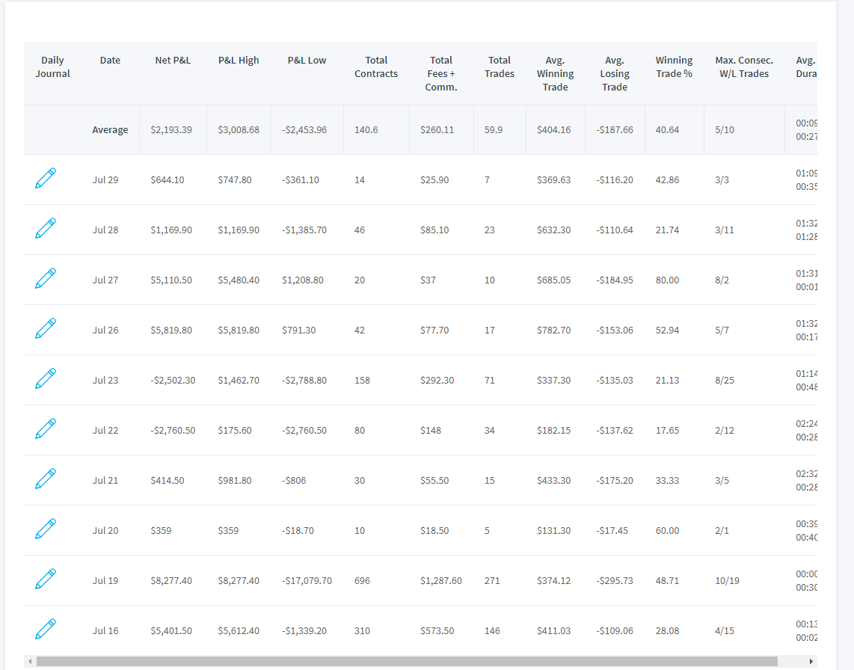Open the Jul 19 journal pencil icon
854x670 pixels.
[x=46, y=579]
